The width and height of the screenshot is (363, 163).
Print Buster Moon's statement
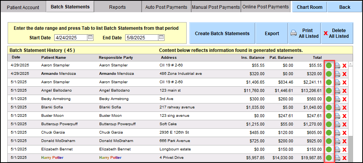tap(337, 116)
